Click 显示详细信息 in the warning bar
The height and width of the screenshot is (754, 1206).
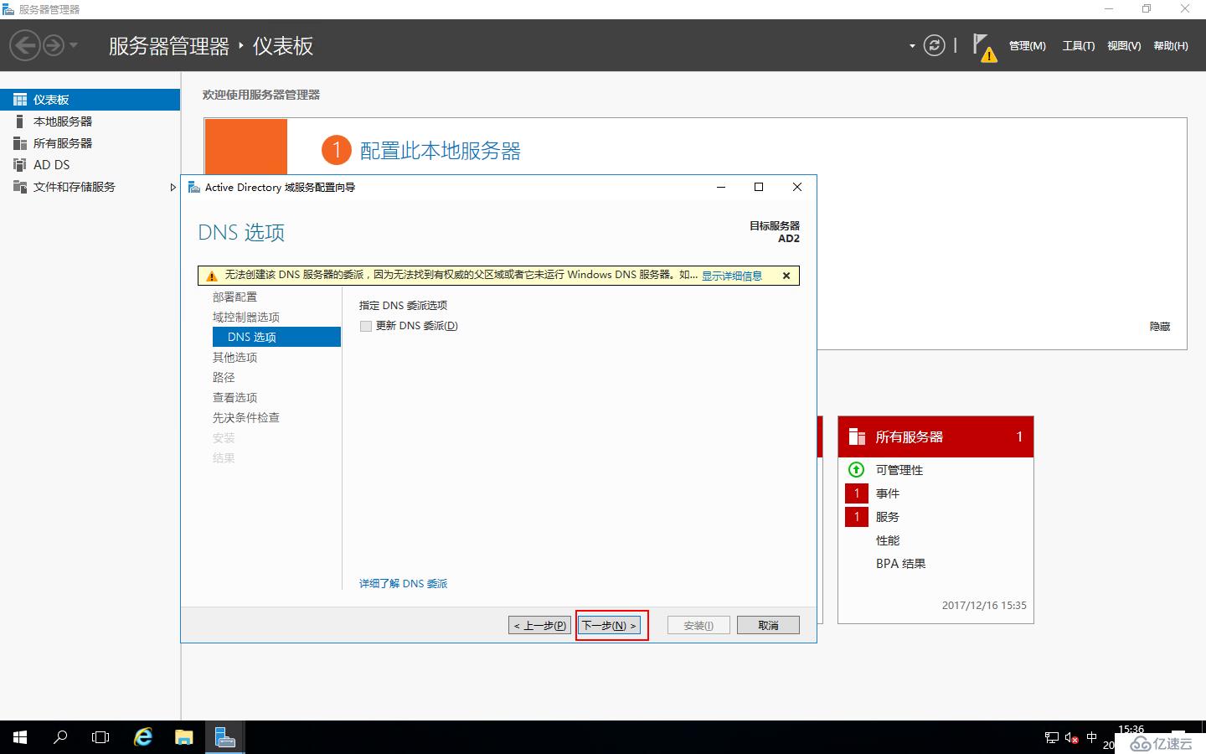732,276
